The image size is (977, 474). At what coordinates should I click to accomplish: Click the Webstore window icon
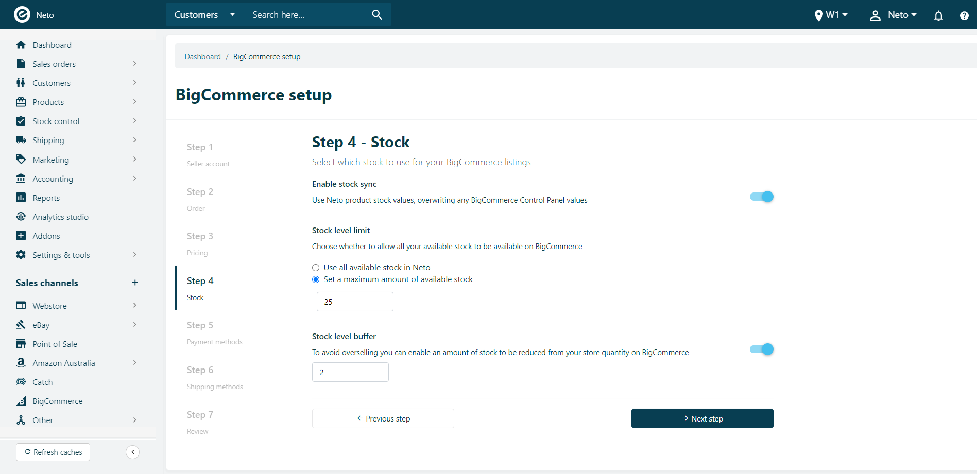point(21,306)
